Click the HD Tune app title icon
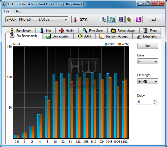The width and height of the screenshot is (167, 147). pos(4,4)
